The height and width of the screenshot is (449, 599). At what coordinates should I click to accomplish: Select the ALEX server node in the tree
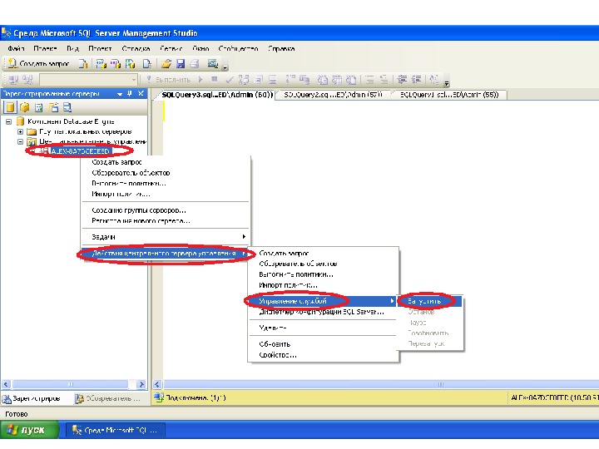tap(80, 151)
